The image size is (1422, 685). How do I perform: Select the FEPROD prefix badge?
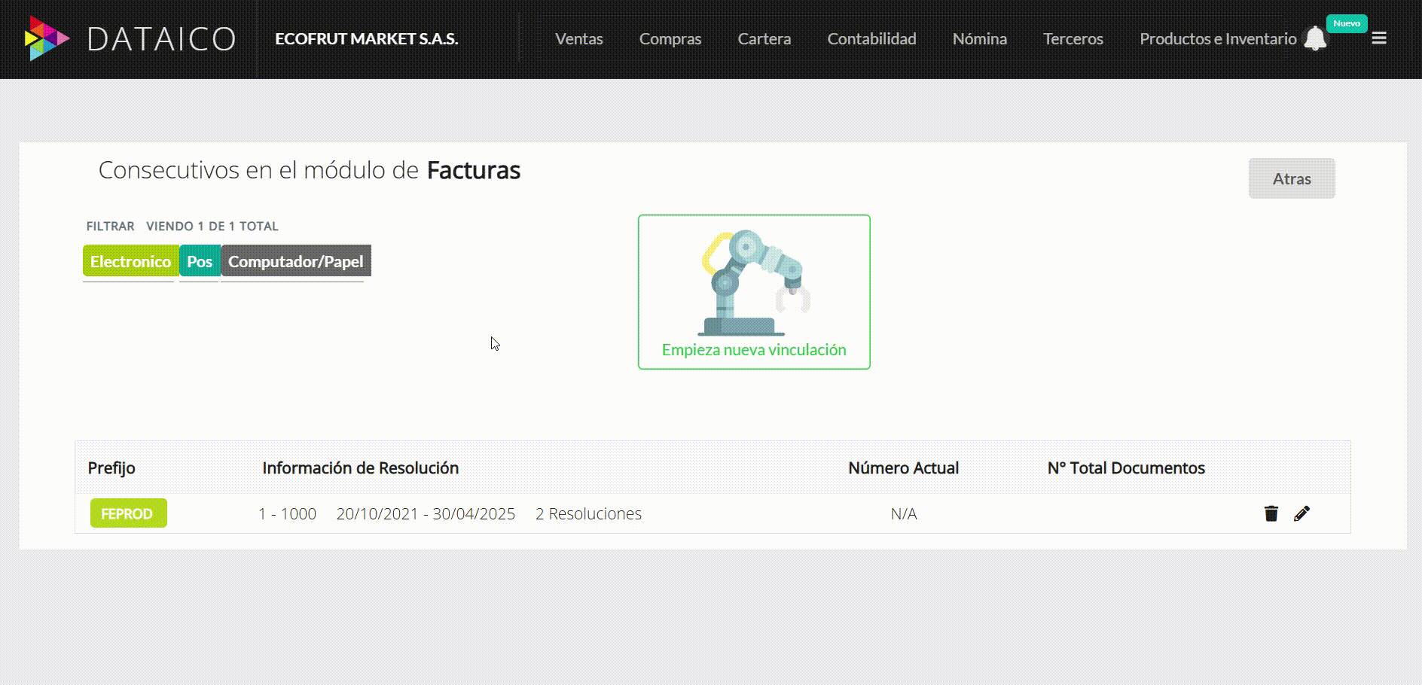(x=128, y=513)
